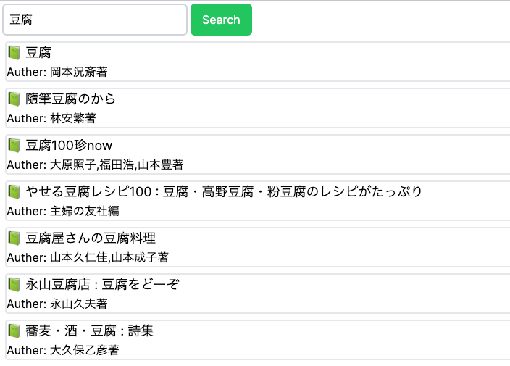Click author line 岡本況斎著
Screen dimensions: 510x366
point(57,72)
